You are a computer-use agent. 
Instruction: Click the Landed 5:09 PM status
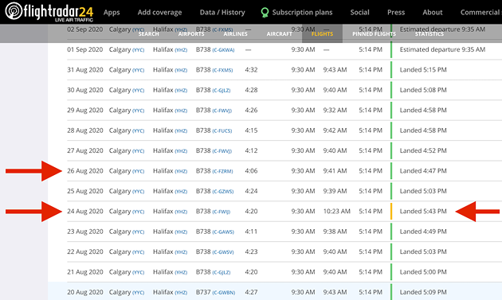click(x=423, y=292)
